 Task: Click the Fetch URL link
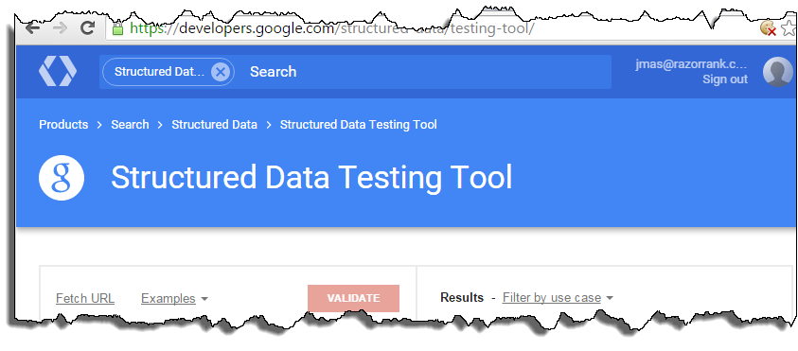point(85,299)
